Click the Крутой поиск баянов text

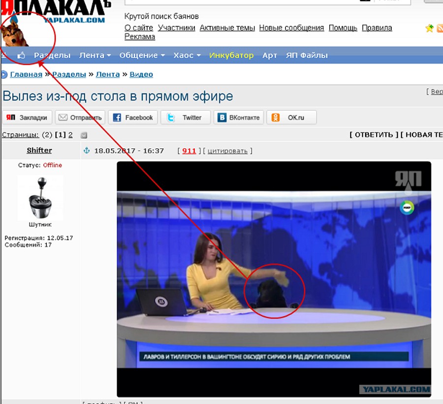tap(161, 16)
